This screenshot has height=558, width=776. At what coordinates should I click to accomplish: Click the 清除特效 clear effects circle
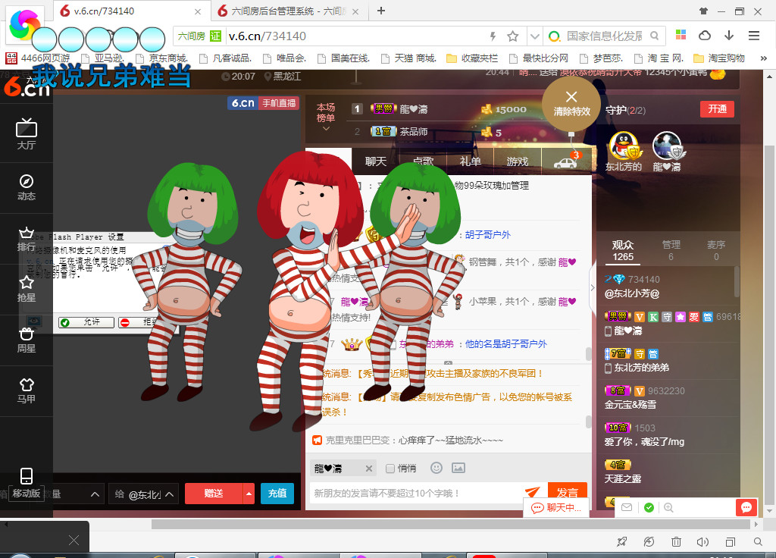[x=571, y=103]
